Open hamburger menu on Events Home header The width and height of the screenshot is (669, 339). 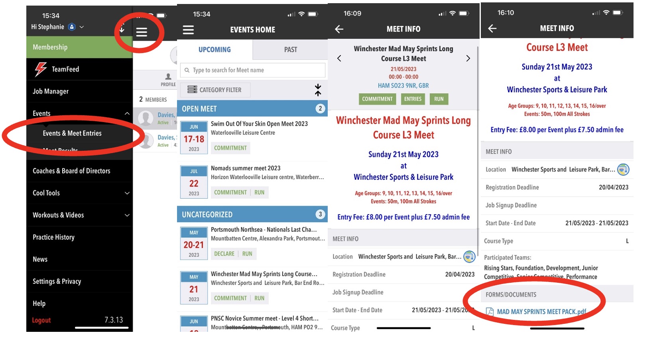click(188, 30)
